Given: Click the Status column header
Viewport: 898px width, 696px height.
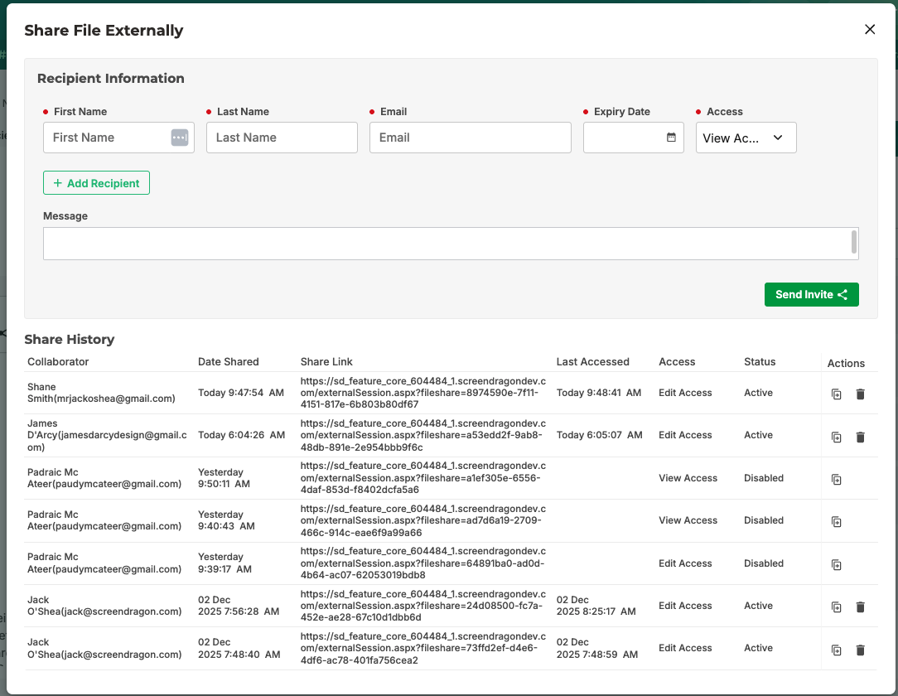Looking at the screenshot, I should 760,361.
